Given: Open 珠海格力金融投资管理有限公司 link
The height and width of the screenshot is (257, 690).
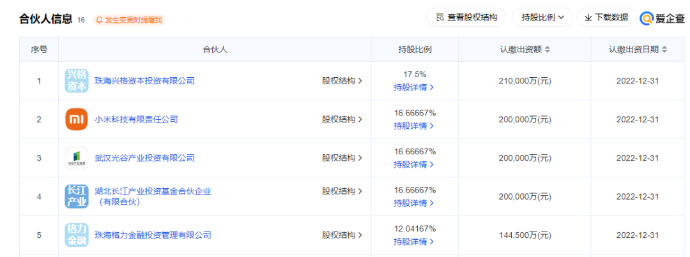Looking at the screenshot, I should coord(153,235).
